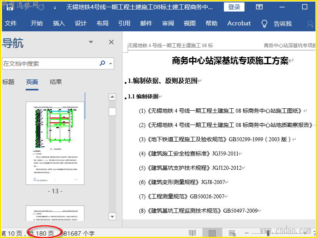Image resolution: width=317 pixels, height=238 pixels.
Task: Open the 设计 ribbon tab
Action: 81,23
